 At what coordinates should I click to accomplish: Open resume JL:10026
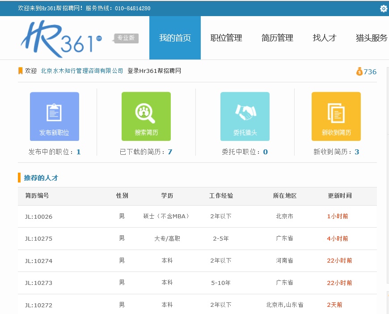39,216
